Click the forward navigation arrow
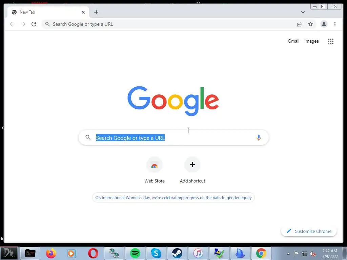 pyautogui.click(x=23, y=24)
